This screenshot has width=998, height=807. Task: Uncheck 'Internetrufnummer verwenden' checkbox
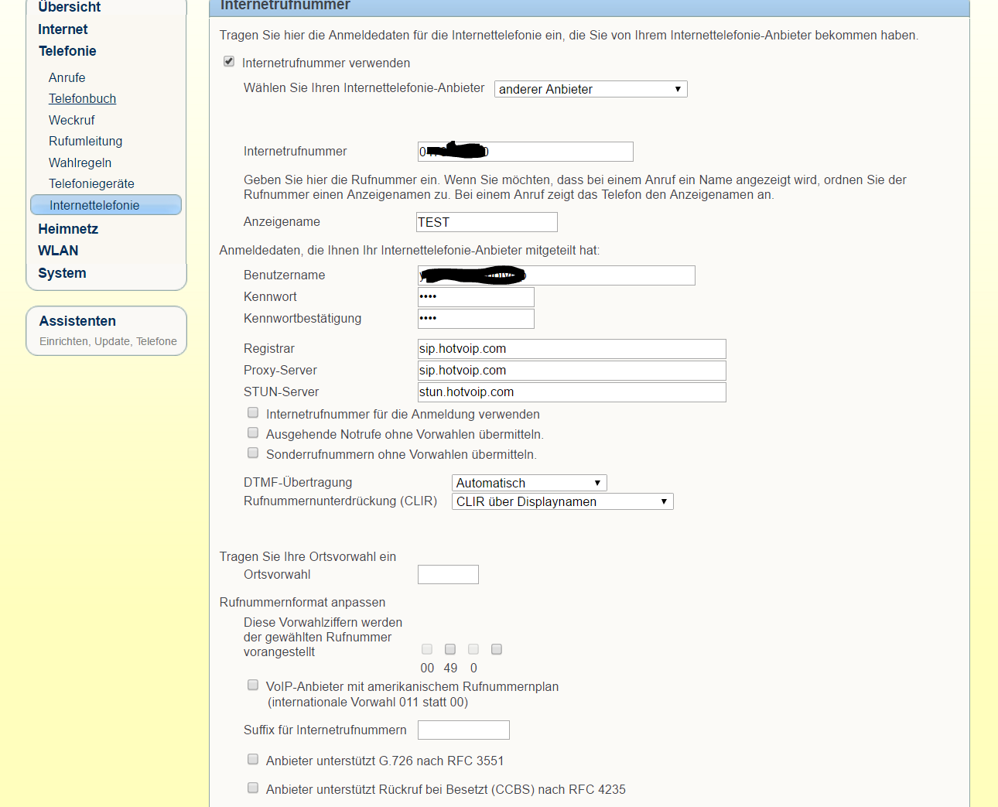(x=229, y=62)
